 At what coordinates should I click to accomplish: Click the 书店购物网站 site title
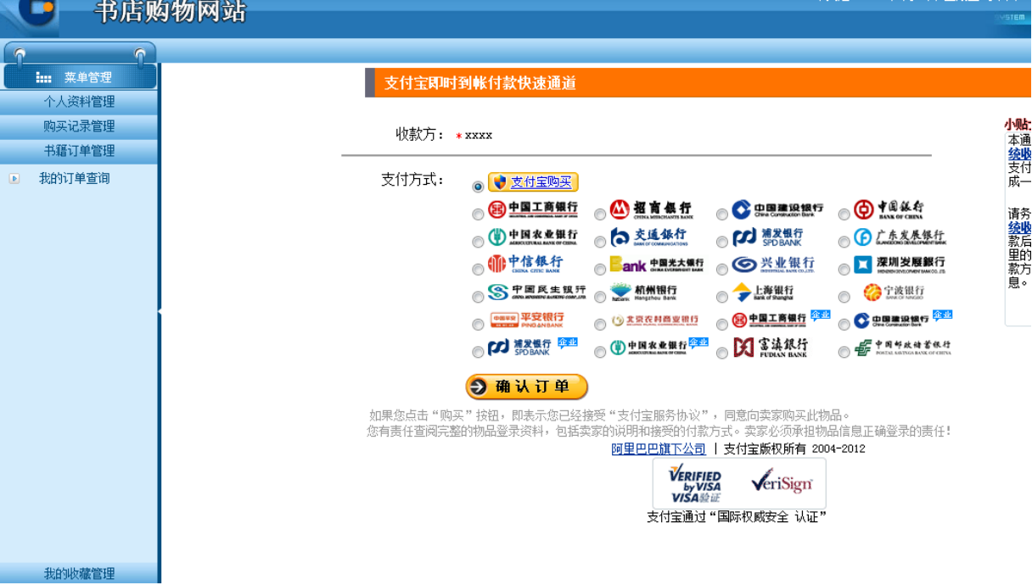coord(170,11)
